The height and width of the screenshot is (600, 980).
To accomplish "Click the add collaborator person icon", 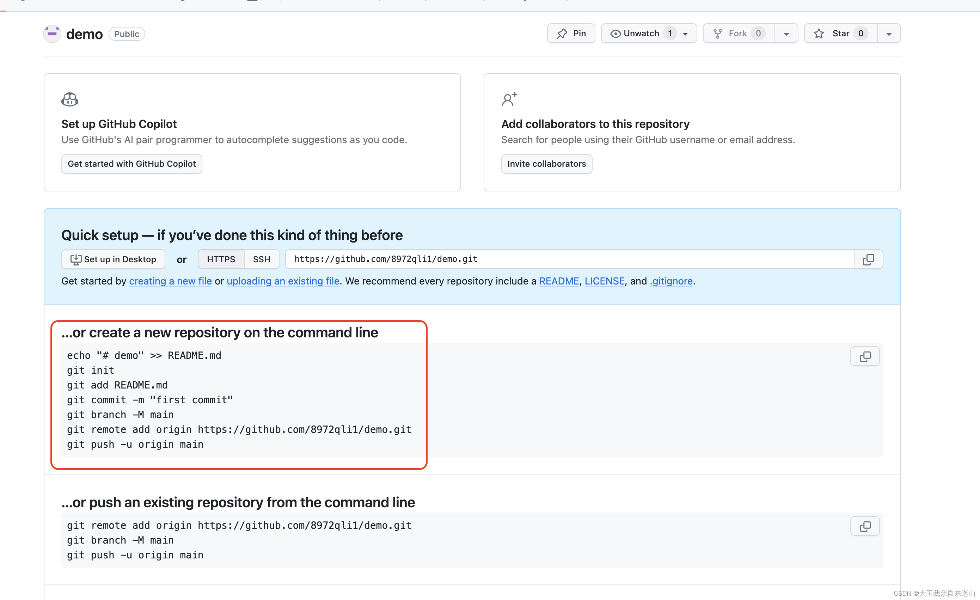I will 509,99.
